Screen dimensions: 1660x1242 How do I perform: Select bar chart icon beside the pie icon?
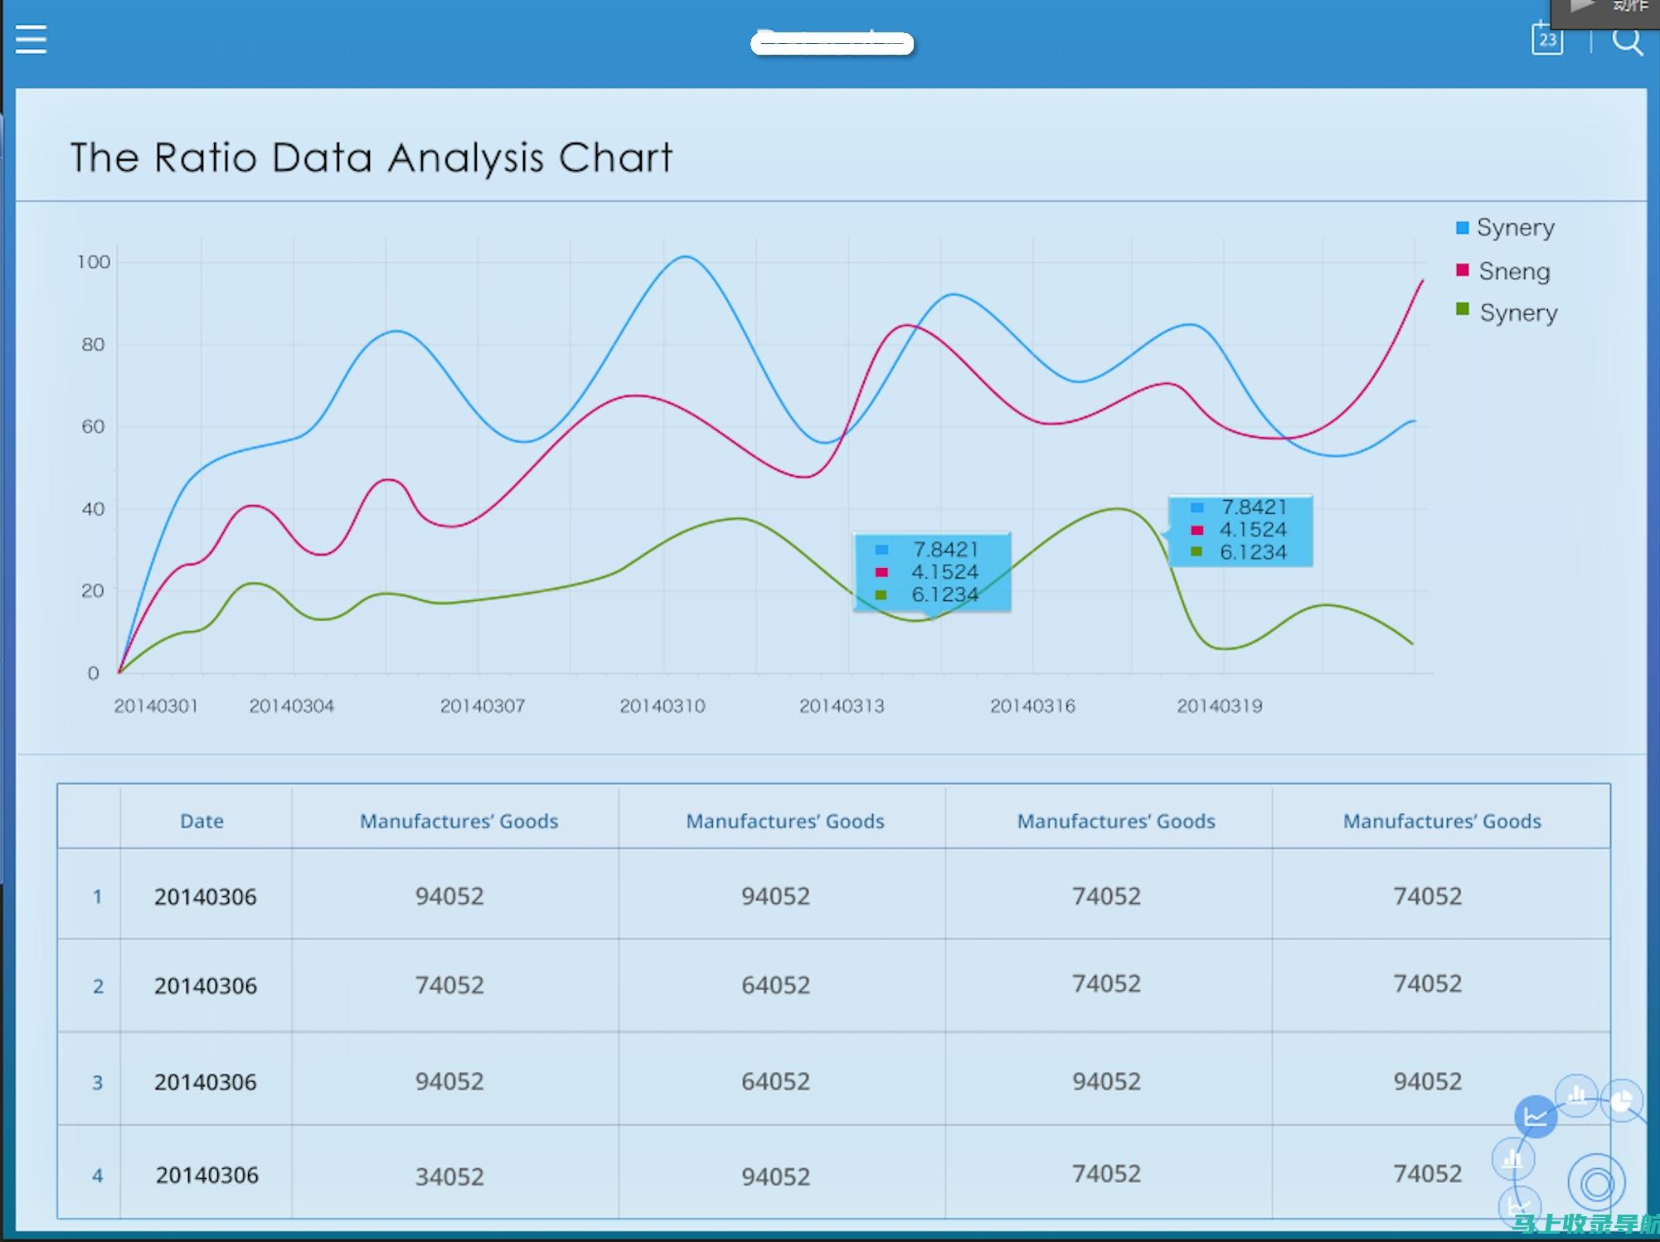pos(1576,1095)
